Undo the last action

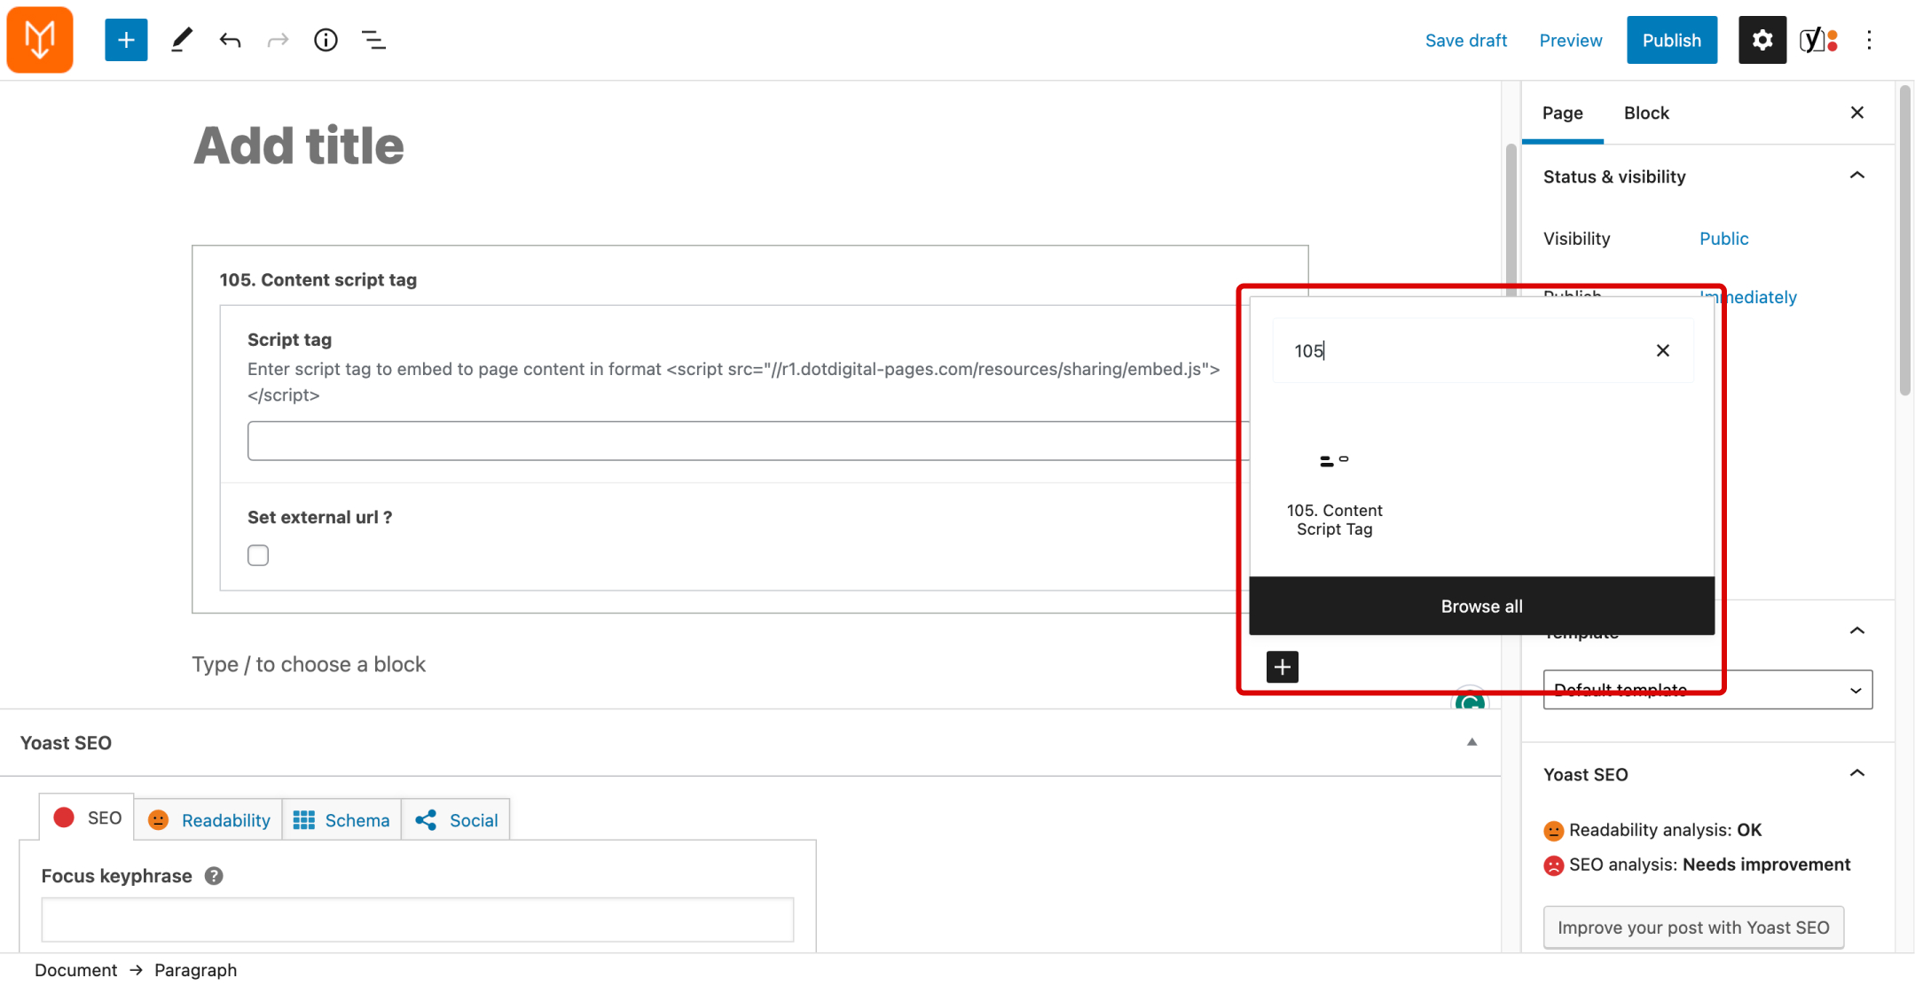(x=231, y=40)
